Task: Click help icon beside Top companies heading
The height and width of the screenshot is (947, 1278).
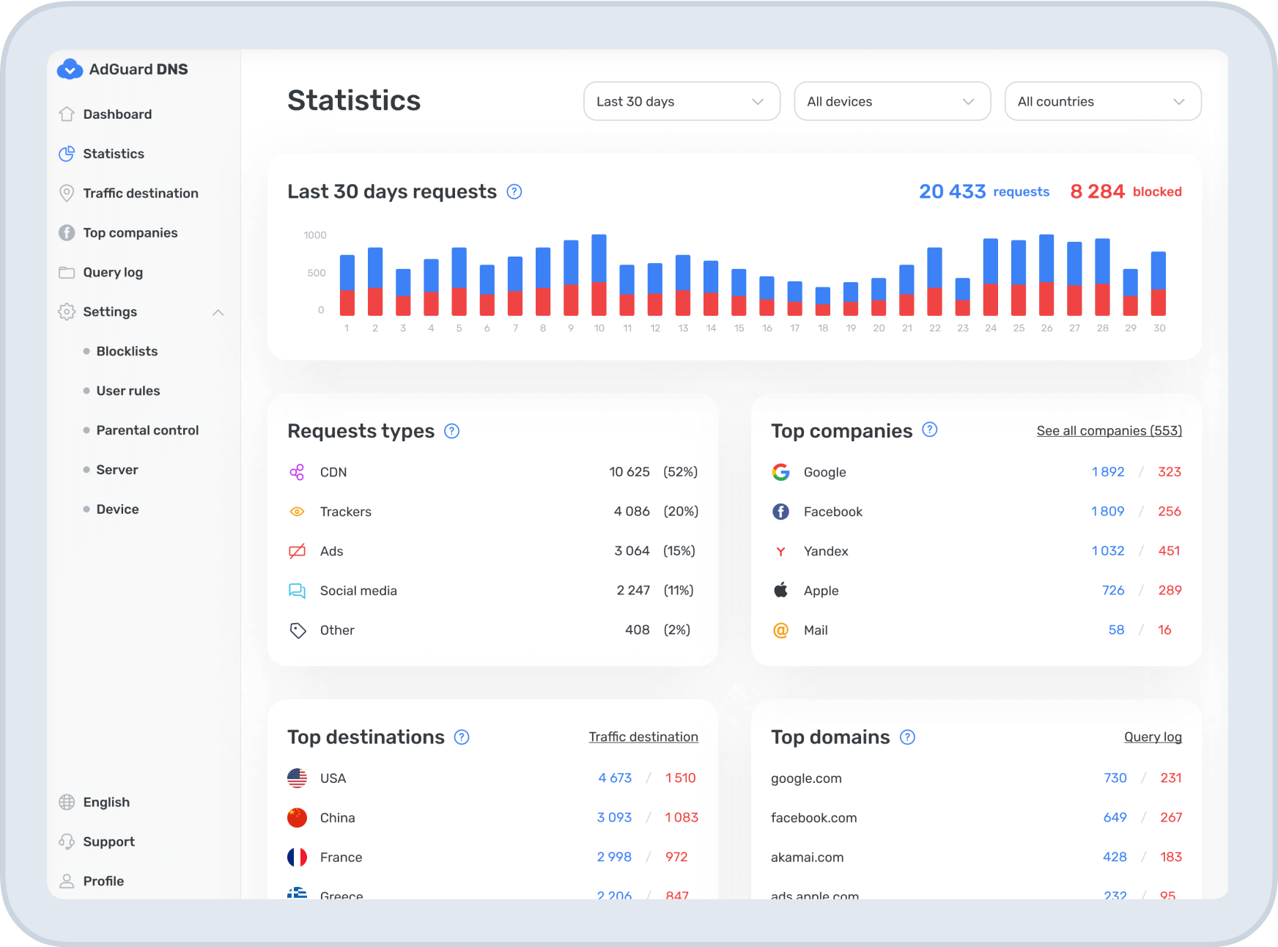Action: [x=929, y=430]
